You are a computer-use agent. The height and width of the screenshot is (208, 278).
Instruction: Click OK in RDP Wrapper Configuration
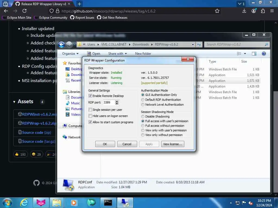coord(105,144)
